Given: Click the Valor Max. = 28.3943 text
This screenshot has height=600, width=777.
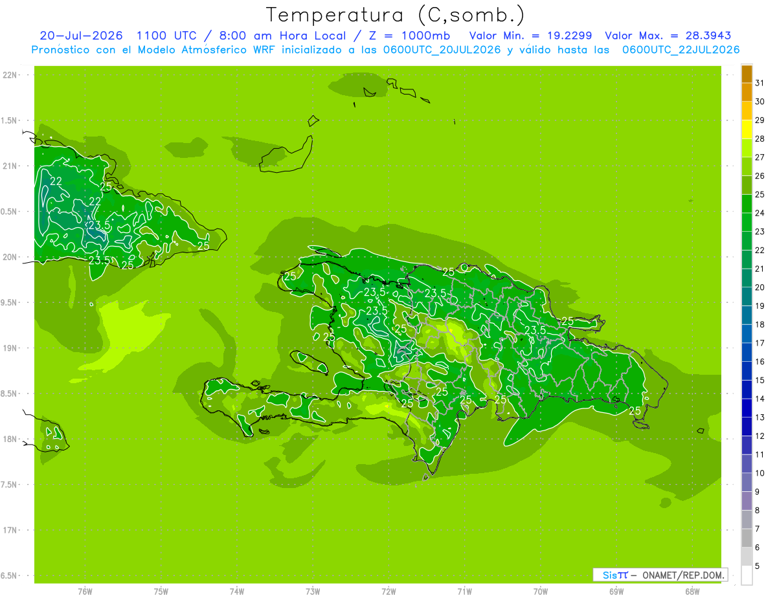Looking at the screenshot, I should pyautogui.click(x=668, y=36).
